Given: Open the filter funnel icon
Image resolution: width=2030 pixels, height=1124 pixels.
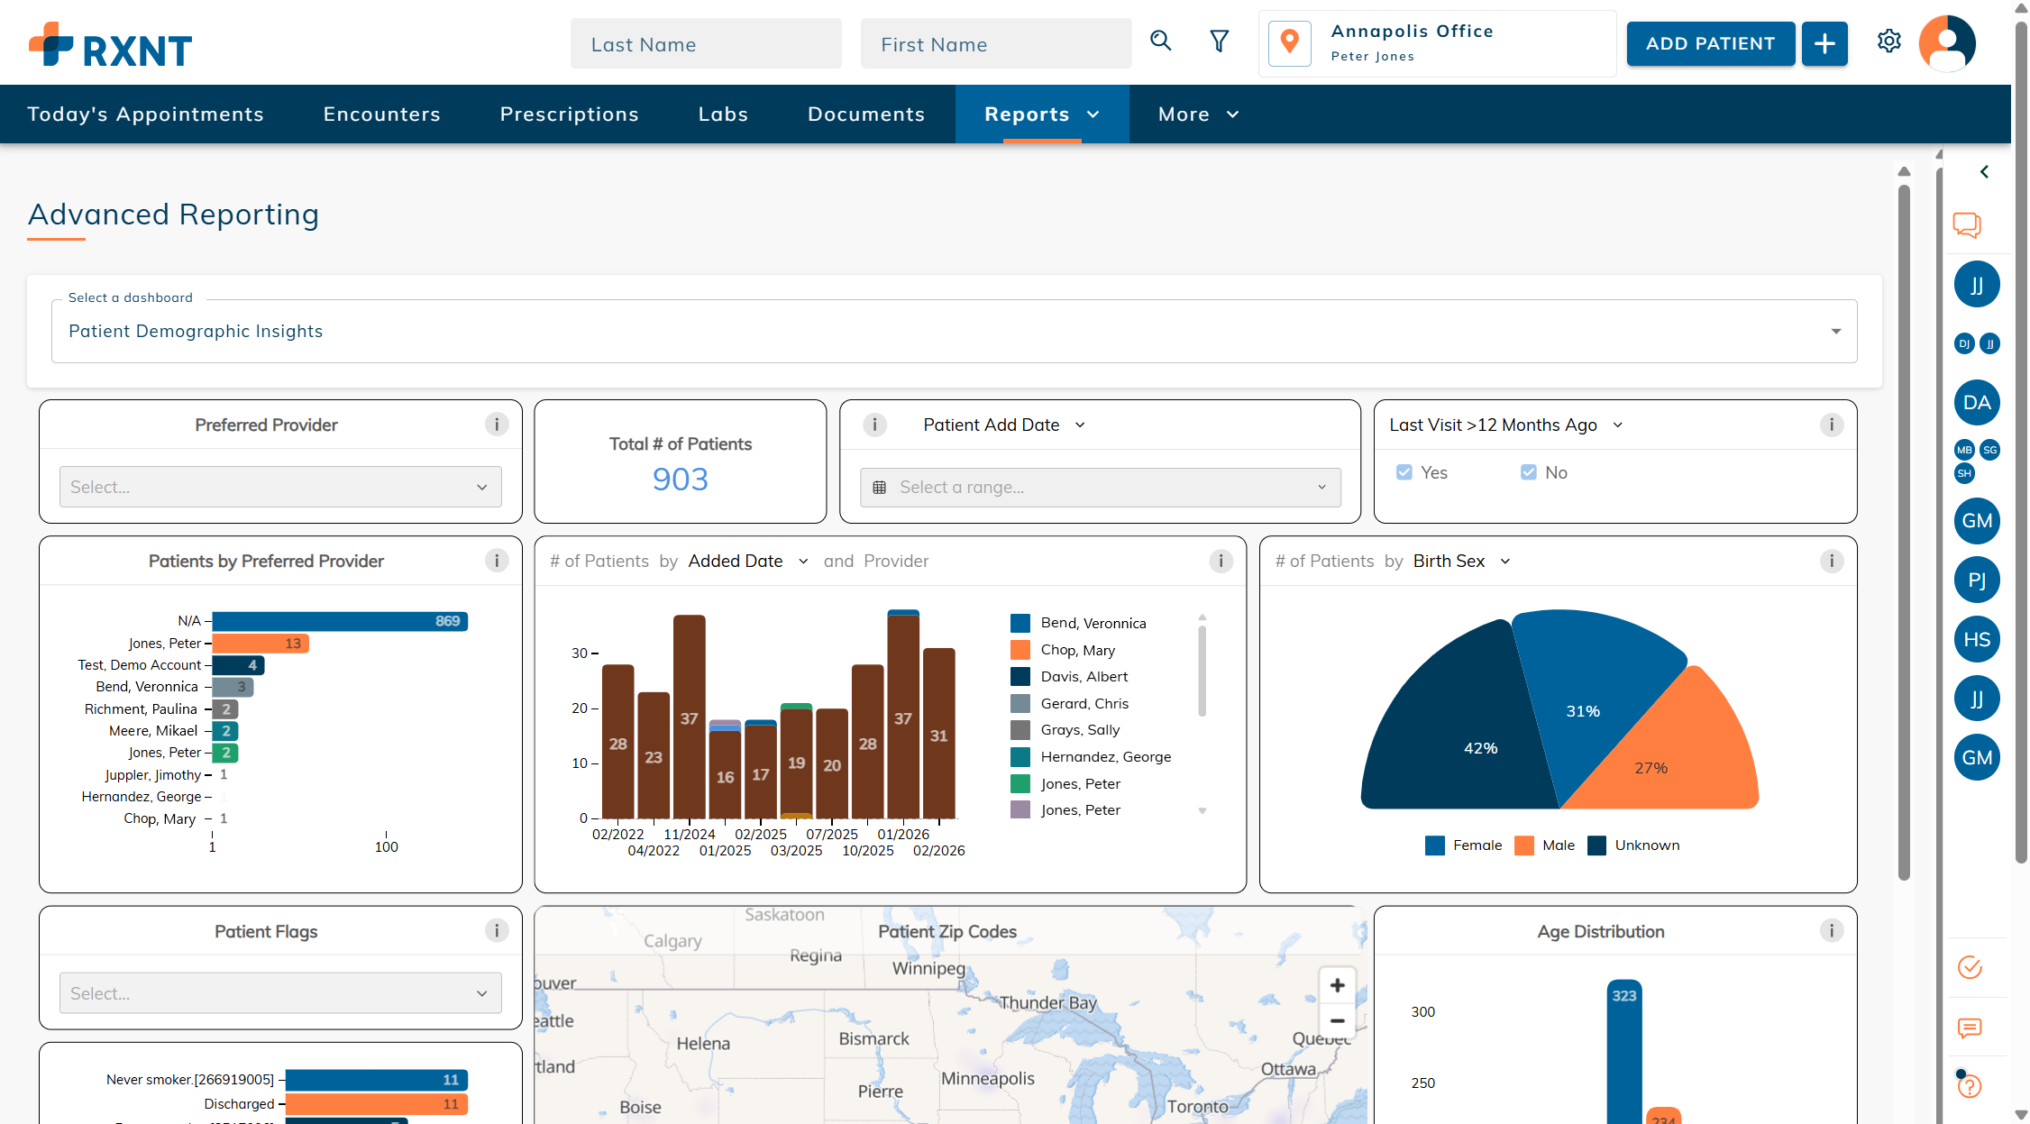Looking at the screenshot, I should [1219, 41].
